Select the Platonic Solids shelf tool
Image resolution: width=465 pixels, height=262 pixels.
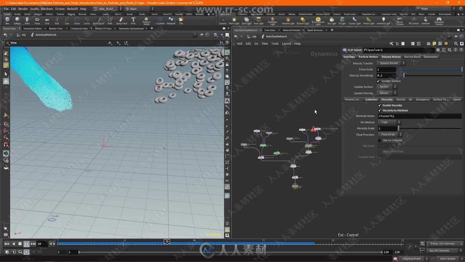point(146,21)
